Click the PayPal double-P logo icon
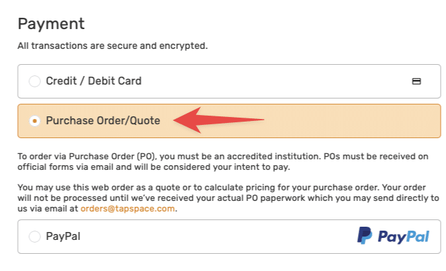This screenshot has height=271, width=446. click(364, 236)
